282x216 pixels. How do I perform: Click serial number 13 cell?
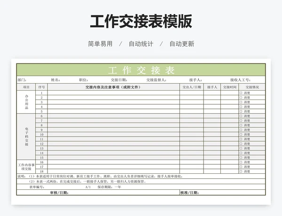pos(41,148)
